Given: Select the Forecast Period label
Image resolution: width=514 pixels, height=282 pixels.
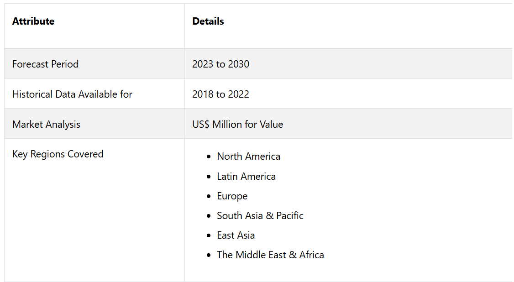Looking at the screenshot, I should (45, 64).
